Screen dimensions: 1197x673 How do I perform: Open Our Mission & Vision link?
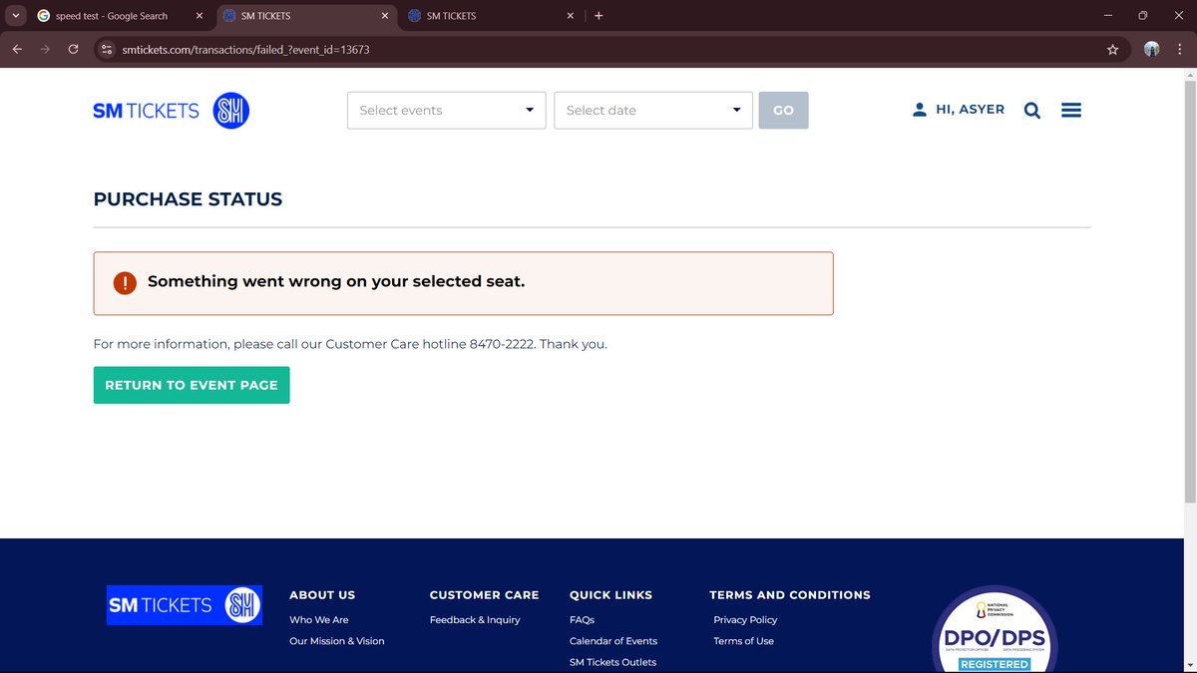tap(337, 641)
